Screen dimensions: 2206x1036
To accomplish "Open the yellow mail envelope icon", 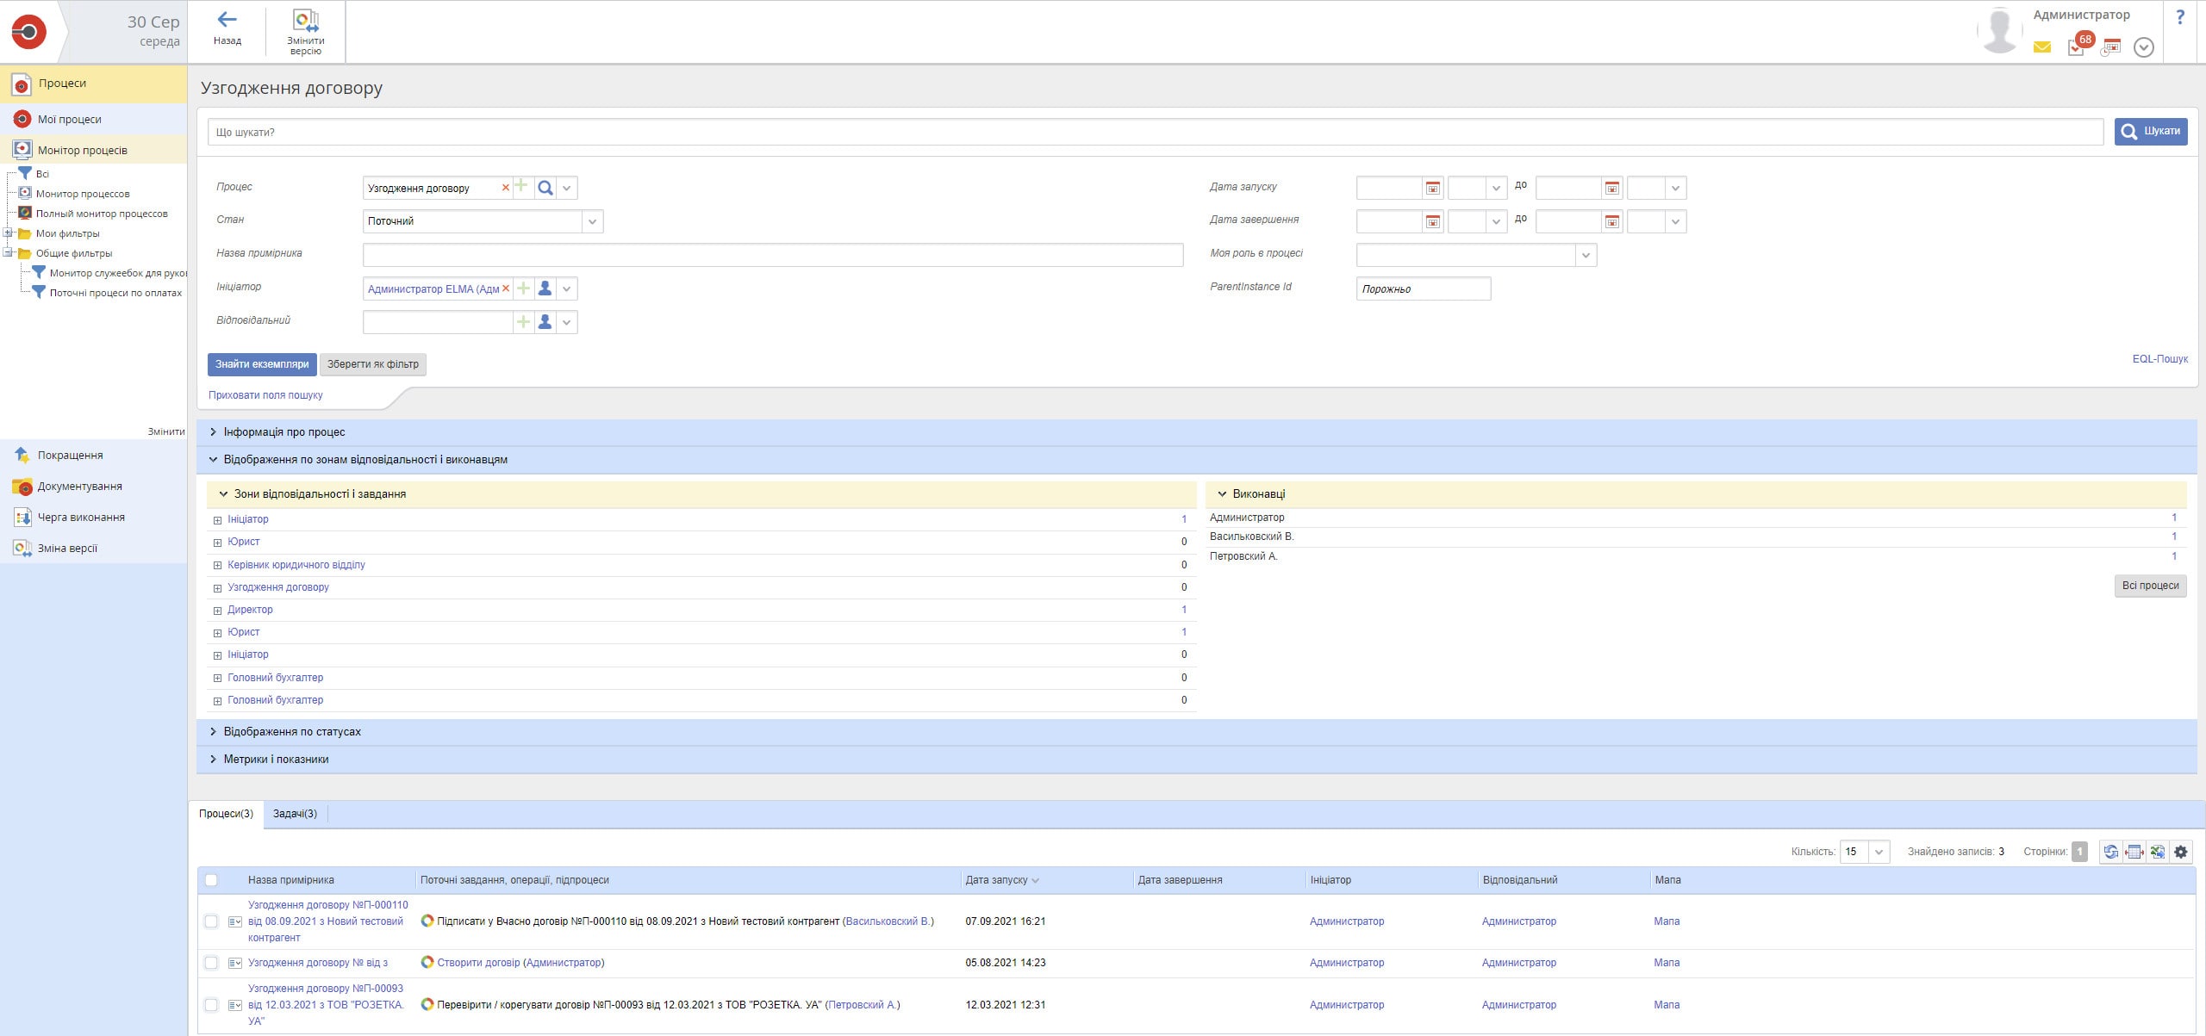I will (x=2041, y=47).
